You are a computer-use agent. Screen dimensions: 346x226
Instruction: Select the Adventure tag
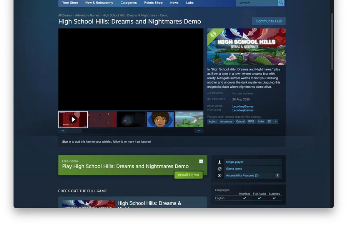tap(226, 121)
